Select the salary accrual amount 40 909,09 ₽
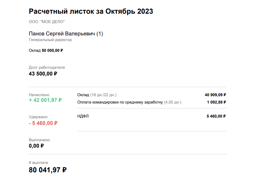This screenshot has height=188, width=263. pos(215,95)
